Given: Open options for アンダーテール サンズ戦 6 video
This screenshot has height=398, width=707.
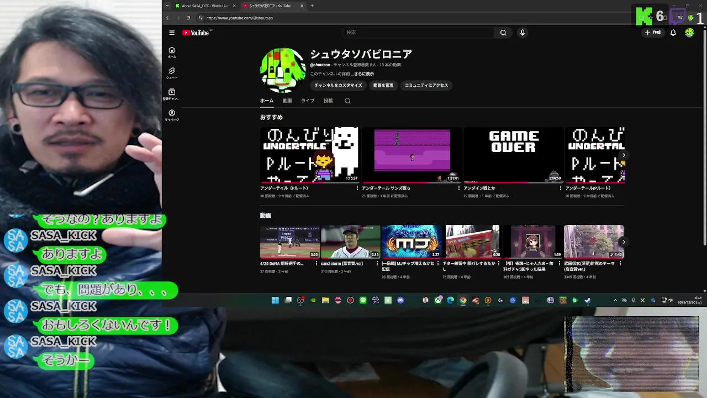Looking at the screenshot, I should [459, 188].
